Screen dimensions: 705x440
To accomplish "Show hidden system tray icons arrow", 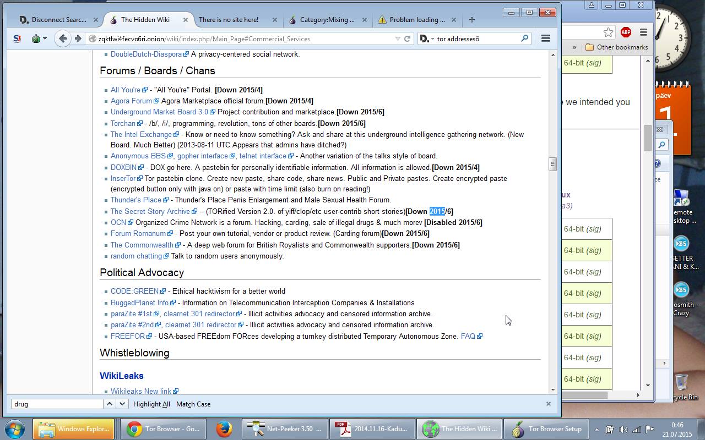I will point(597,430).
